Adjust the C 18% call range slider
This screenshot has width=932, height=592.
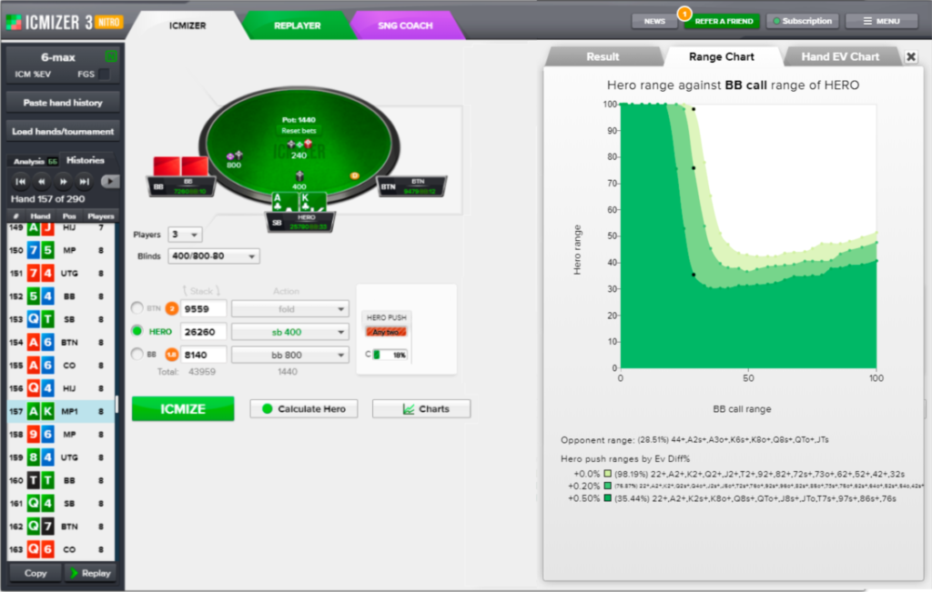(390, 355)
